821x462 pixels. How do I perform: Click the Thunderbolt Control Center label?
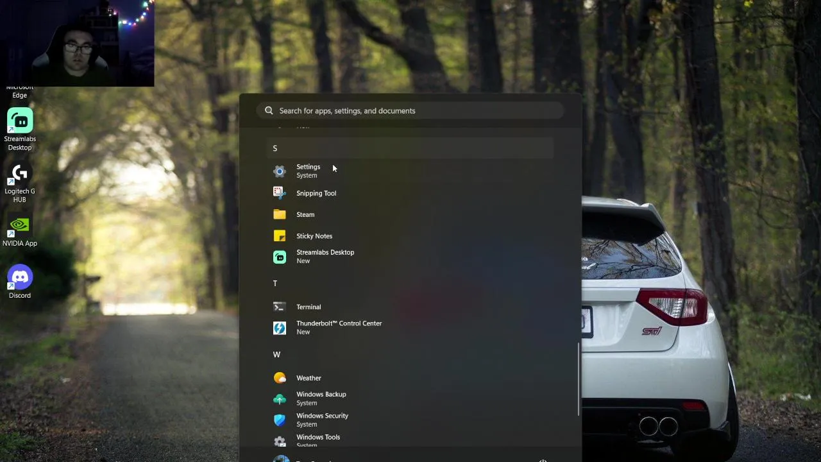coord(339,323)
